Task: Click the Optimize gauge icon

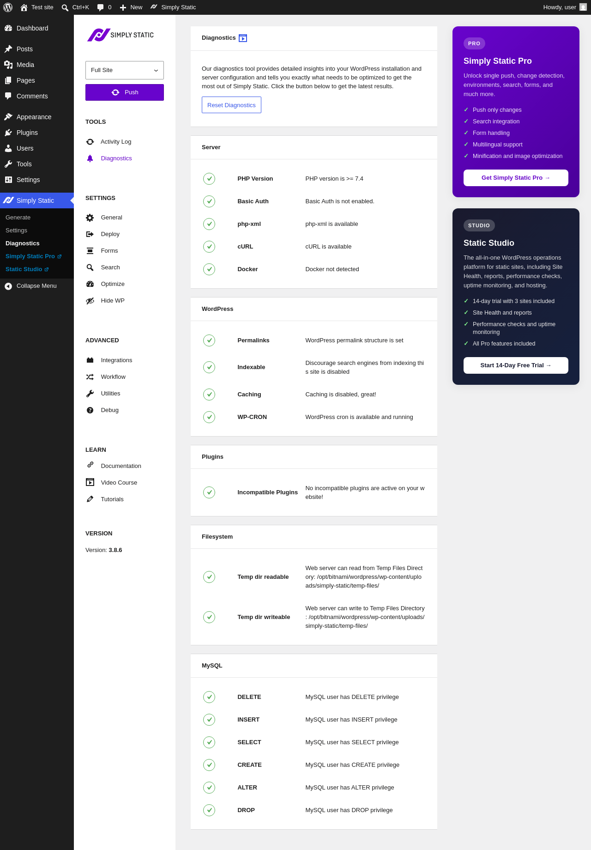Action: [x=90, y=284]
